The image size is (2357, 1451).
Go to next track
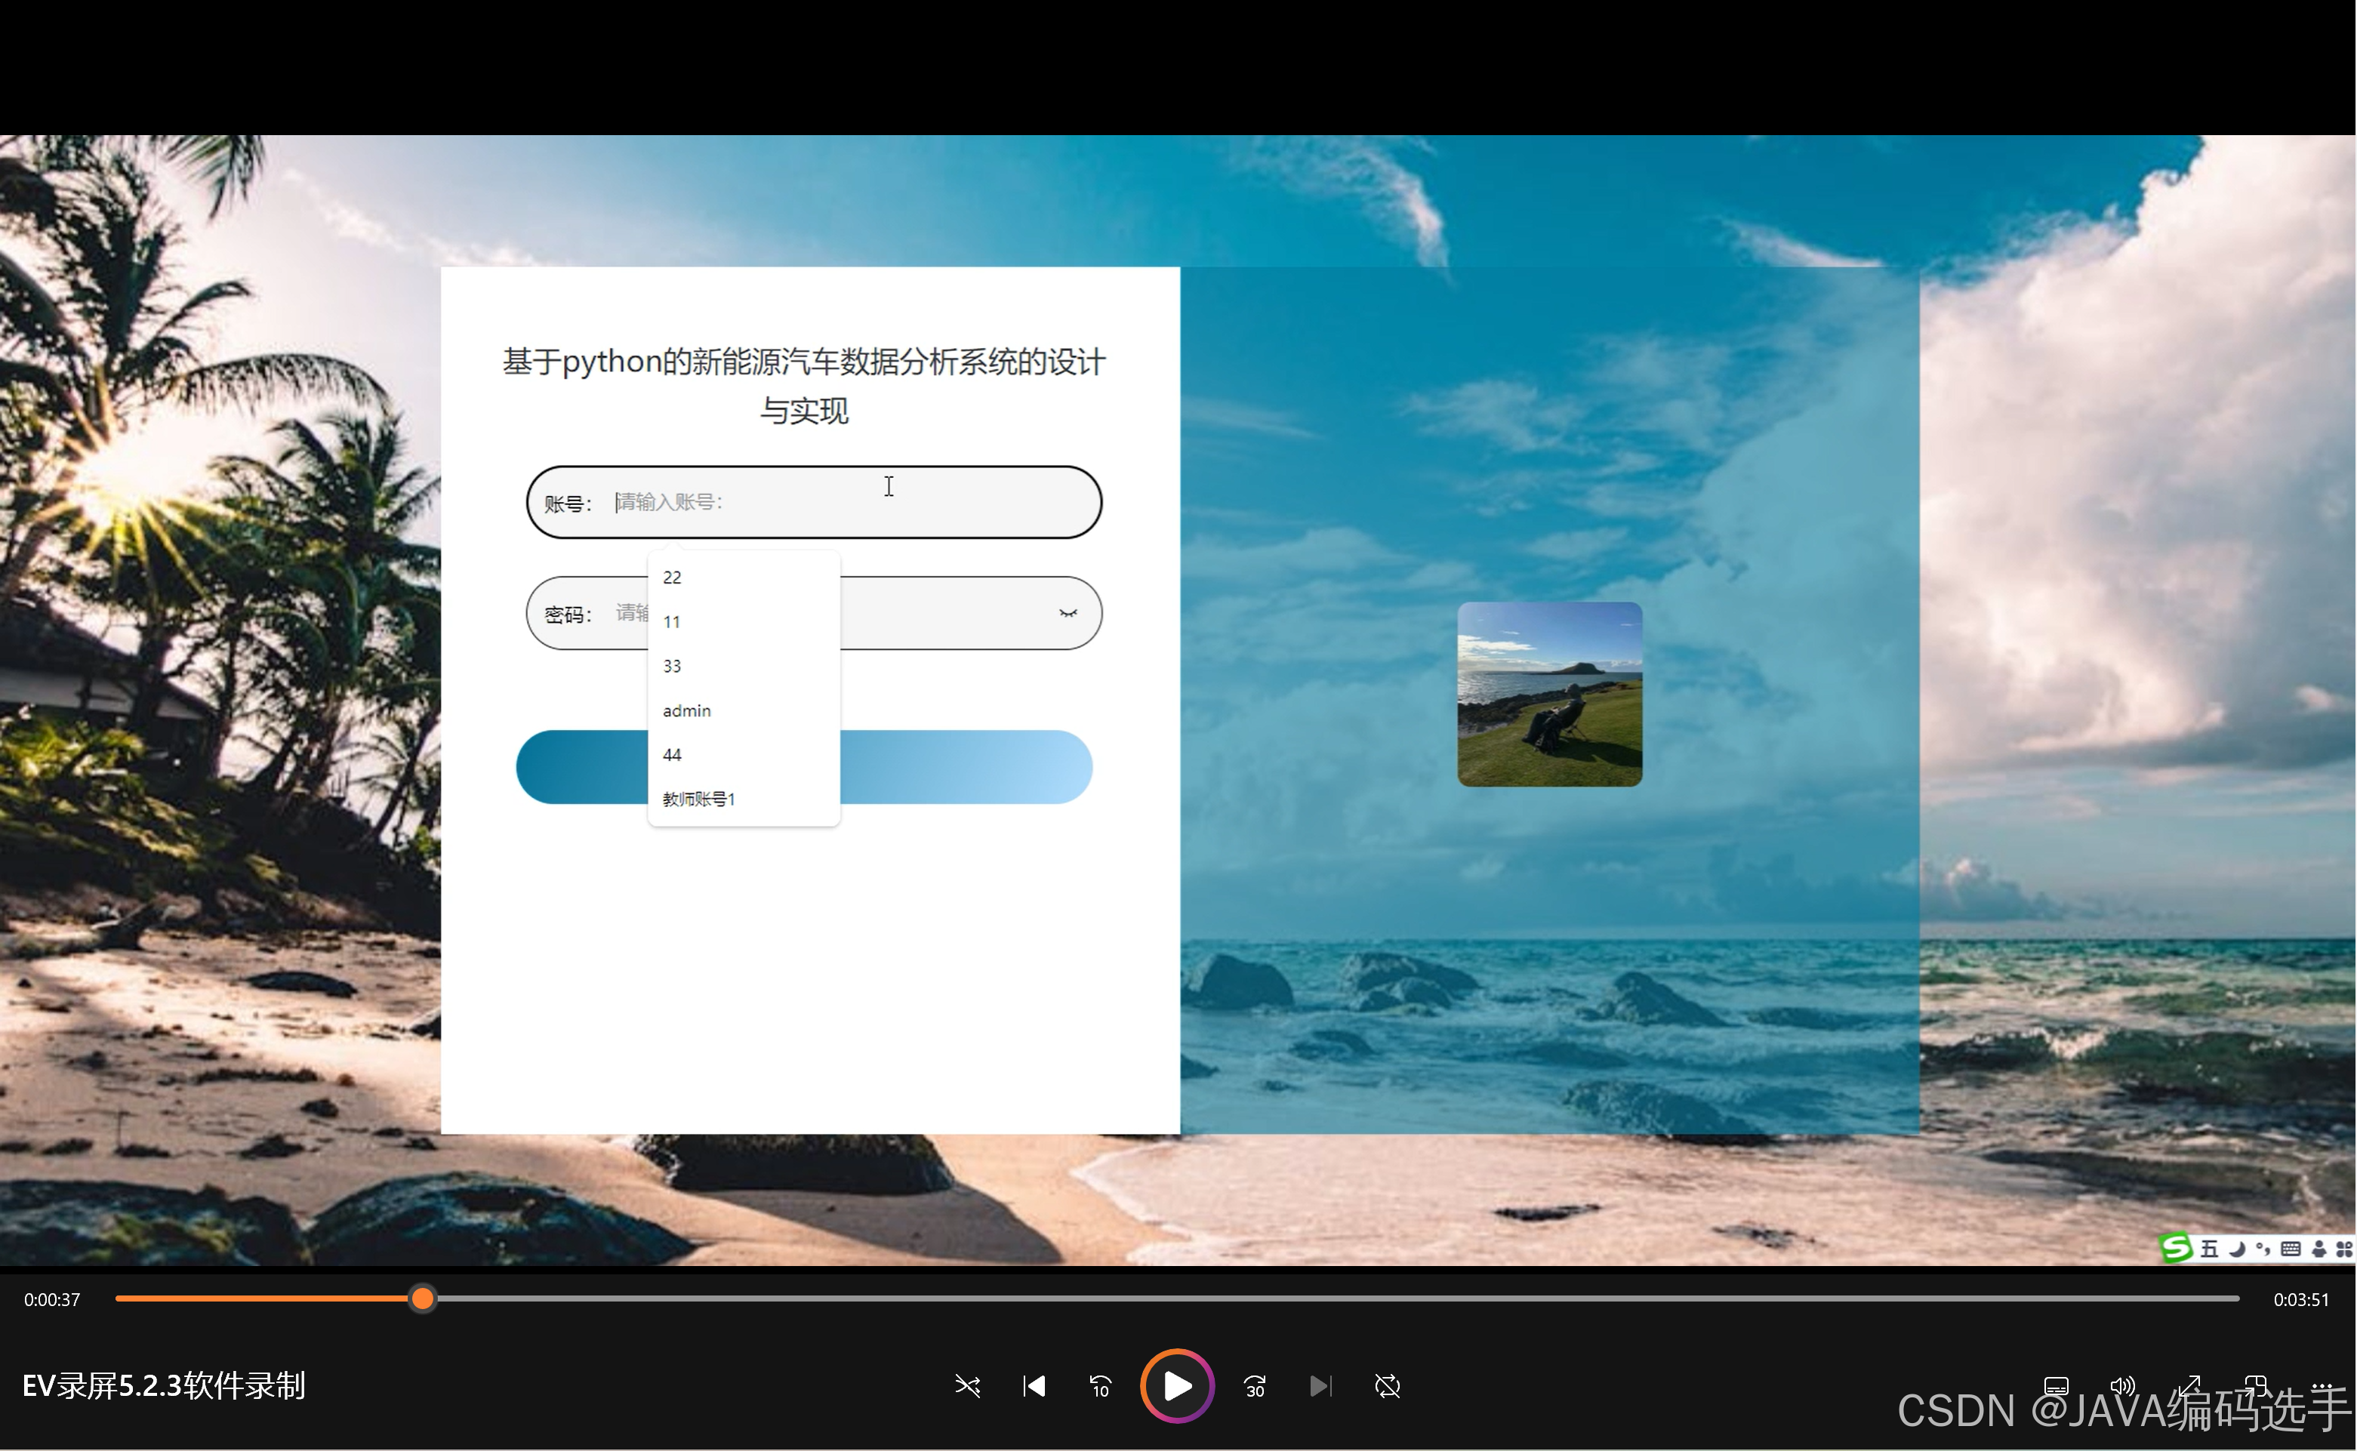point(1320,1386)
